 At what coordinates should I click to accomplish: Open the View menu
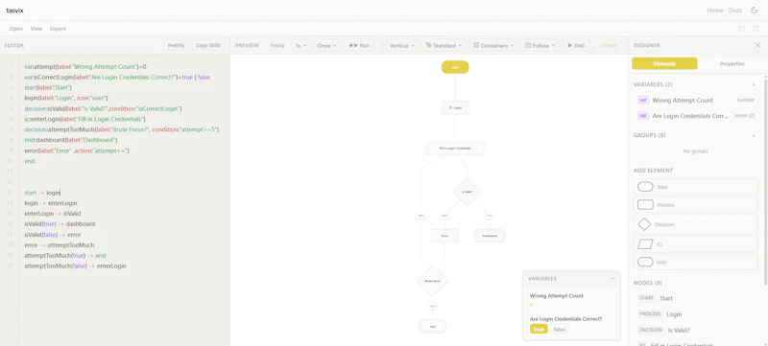click(x=36, y=29)
